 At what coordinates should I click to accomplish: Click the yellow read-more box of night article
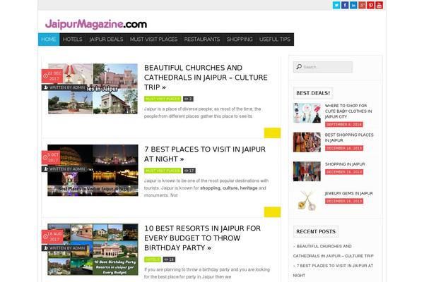[272, 212]
